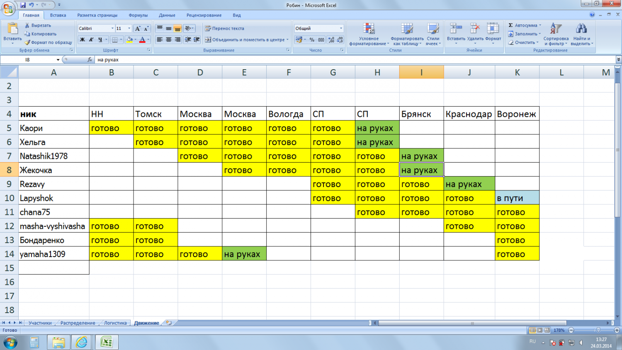The image size is (622, 350).
Task: Open the Calibri font name dropdown
Action: [112, 29]
